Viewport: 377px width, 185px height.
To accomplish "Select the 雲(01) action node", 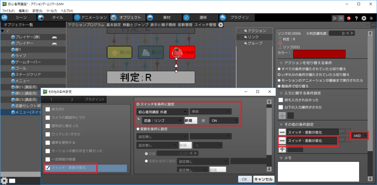I will (151, 52).
